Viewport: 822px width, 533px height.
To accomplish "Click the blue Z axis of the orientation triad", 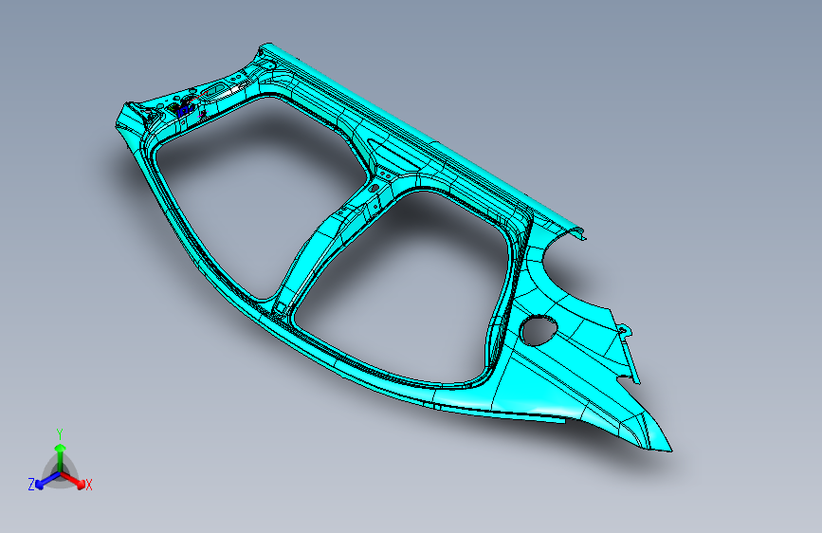I will coord(48,481).
